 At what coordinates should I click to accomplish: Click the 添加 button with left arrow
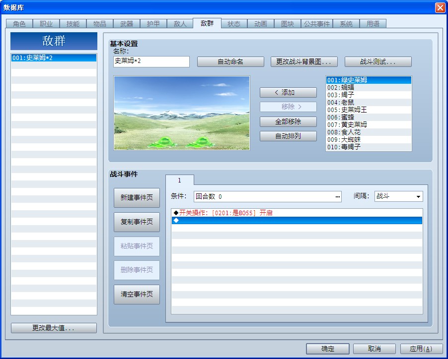click(288, 92)
